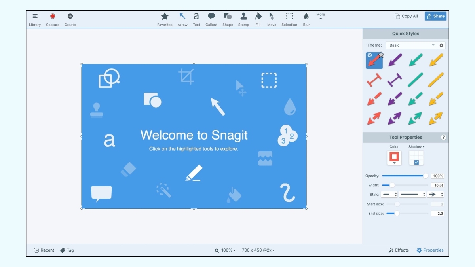The image size is (475, 267).
Task: Open the Effects panel
Action: [x=399, y=250]
